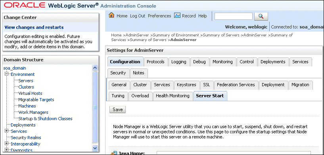Open the Services top-level tab
Image resolution: width=324 pixels, height=155 pixels.
click(301, 62)
